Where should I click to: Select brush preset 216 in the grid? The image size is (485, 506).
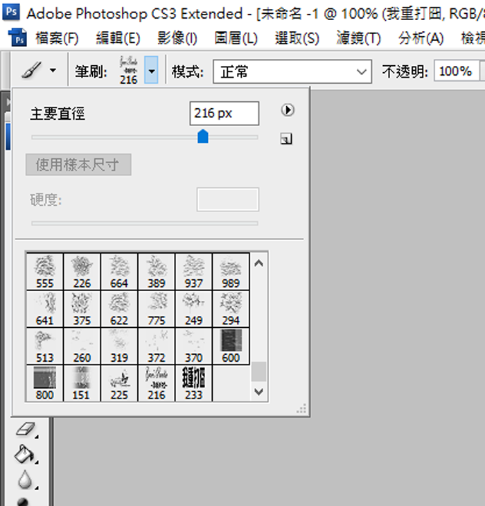tap(157, 383)
